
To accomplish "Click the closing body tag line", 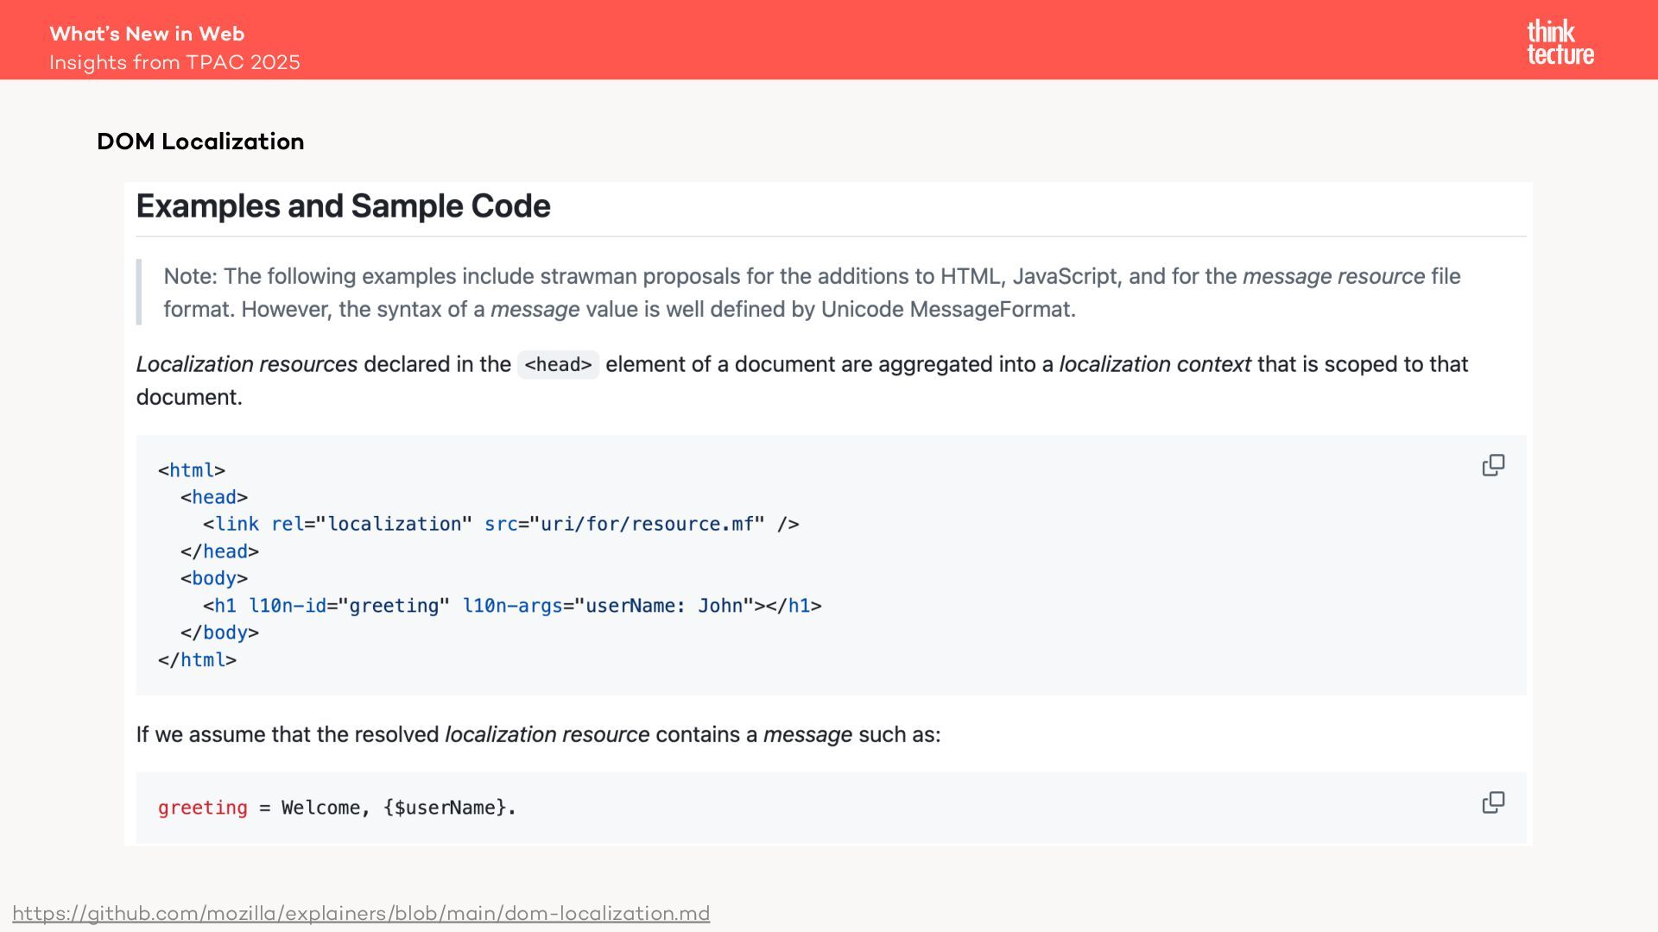I will click(x=219, y=633).
